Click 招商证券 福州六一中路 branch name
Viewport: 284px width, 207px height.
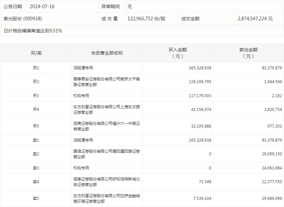click(x=107, y=126)
